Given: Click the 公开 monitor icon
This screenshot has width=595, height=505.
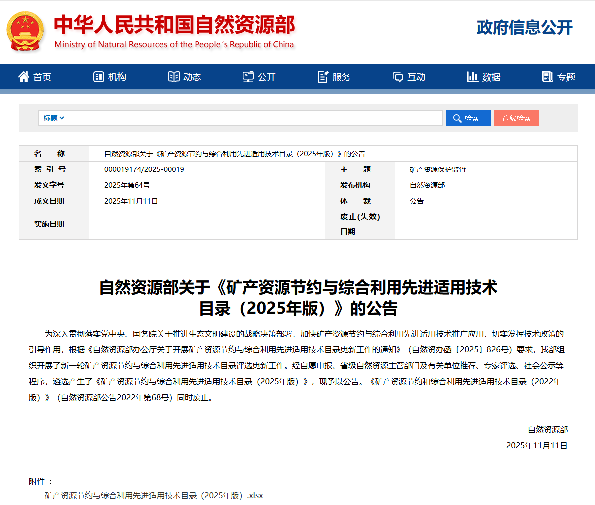Looking at the screenshot, I should tap(248, 77).
